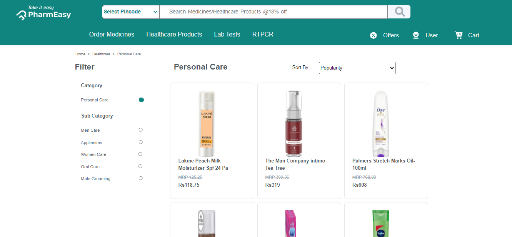Open the Lakme Peach Milk product image
The width and height of the screenshot is (512, 237).
click(x=207, y=124)
